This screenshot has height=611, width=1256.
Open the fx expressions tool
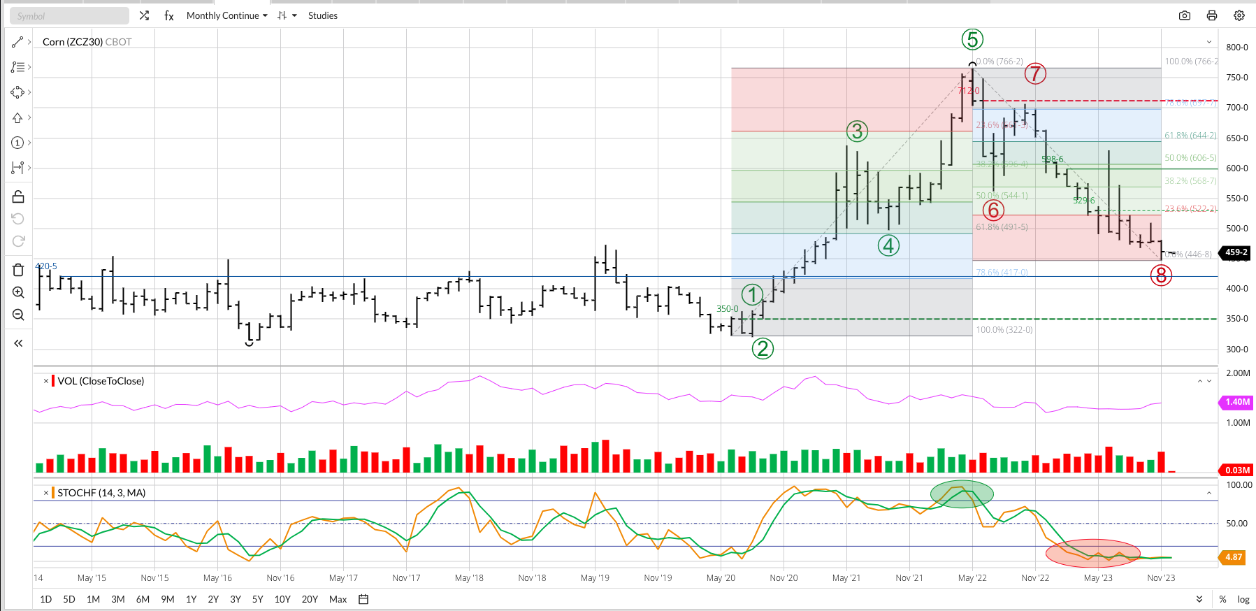click(169, 15)
